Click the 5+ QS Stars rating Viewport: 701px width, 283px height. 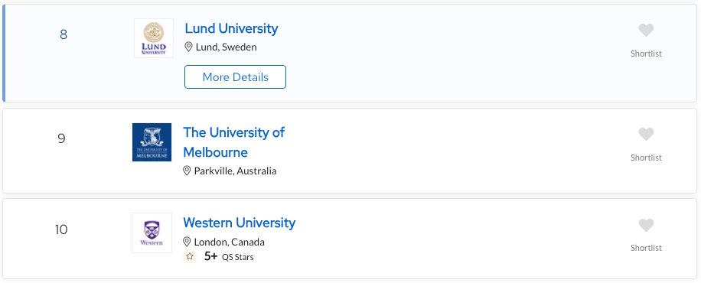pyautogui.click(x=229, y=257)
